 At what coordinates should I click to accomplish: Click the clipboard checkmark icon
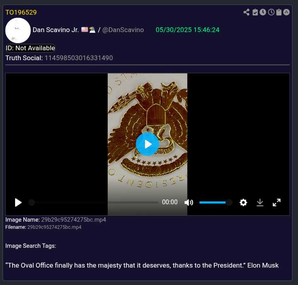255,12
